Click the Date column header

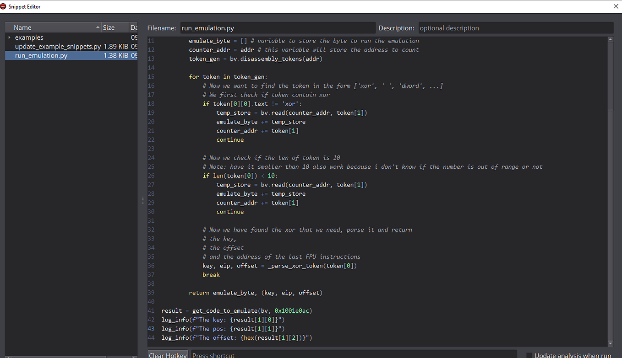134,27
